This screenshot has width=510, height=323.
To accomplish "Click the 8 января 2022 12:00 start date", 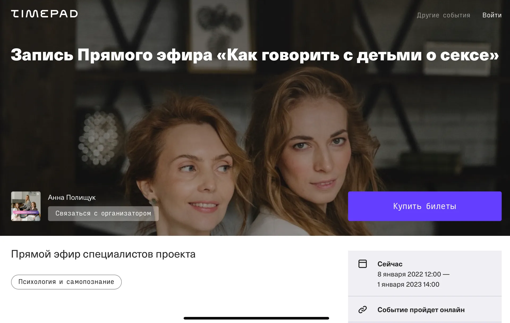I will pyautogui.click(x=409, y=274).
